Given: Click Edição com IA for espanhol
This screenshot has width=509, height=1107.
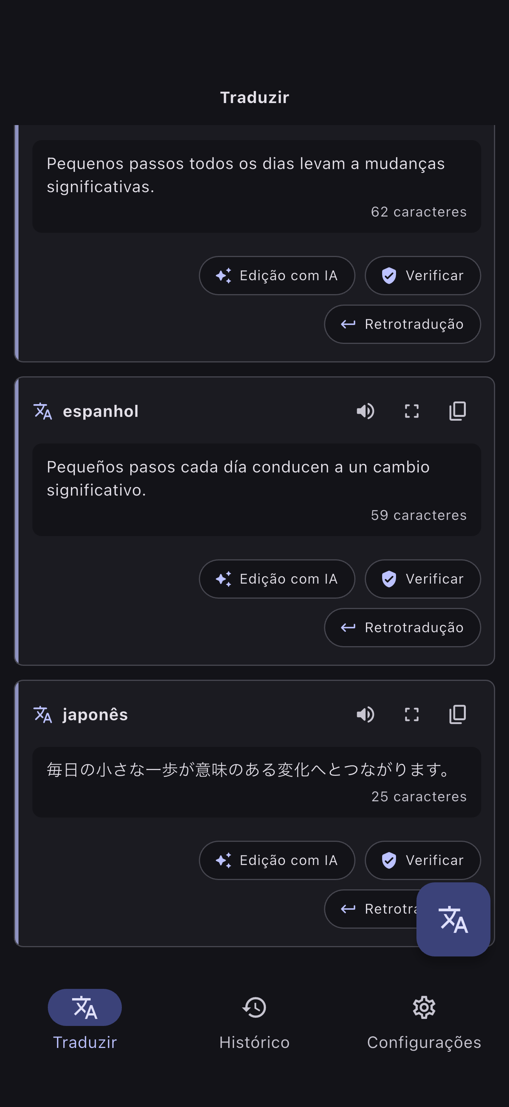Looking at the screenshot, I should tap(277, 579).
